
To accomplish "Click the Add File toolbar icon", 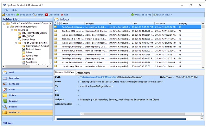I will (3, 15).
